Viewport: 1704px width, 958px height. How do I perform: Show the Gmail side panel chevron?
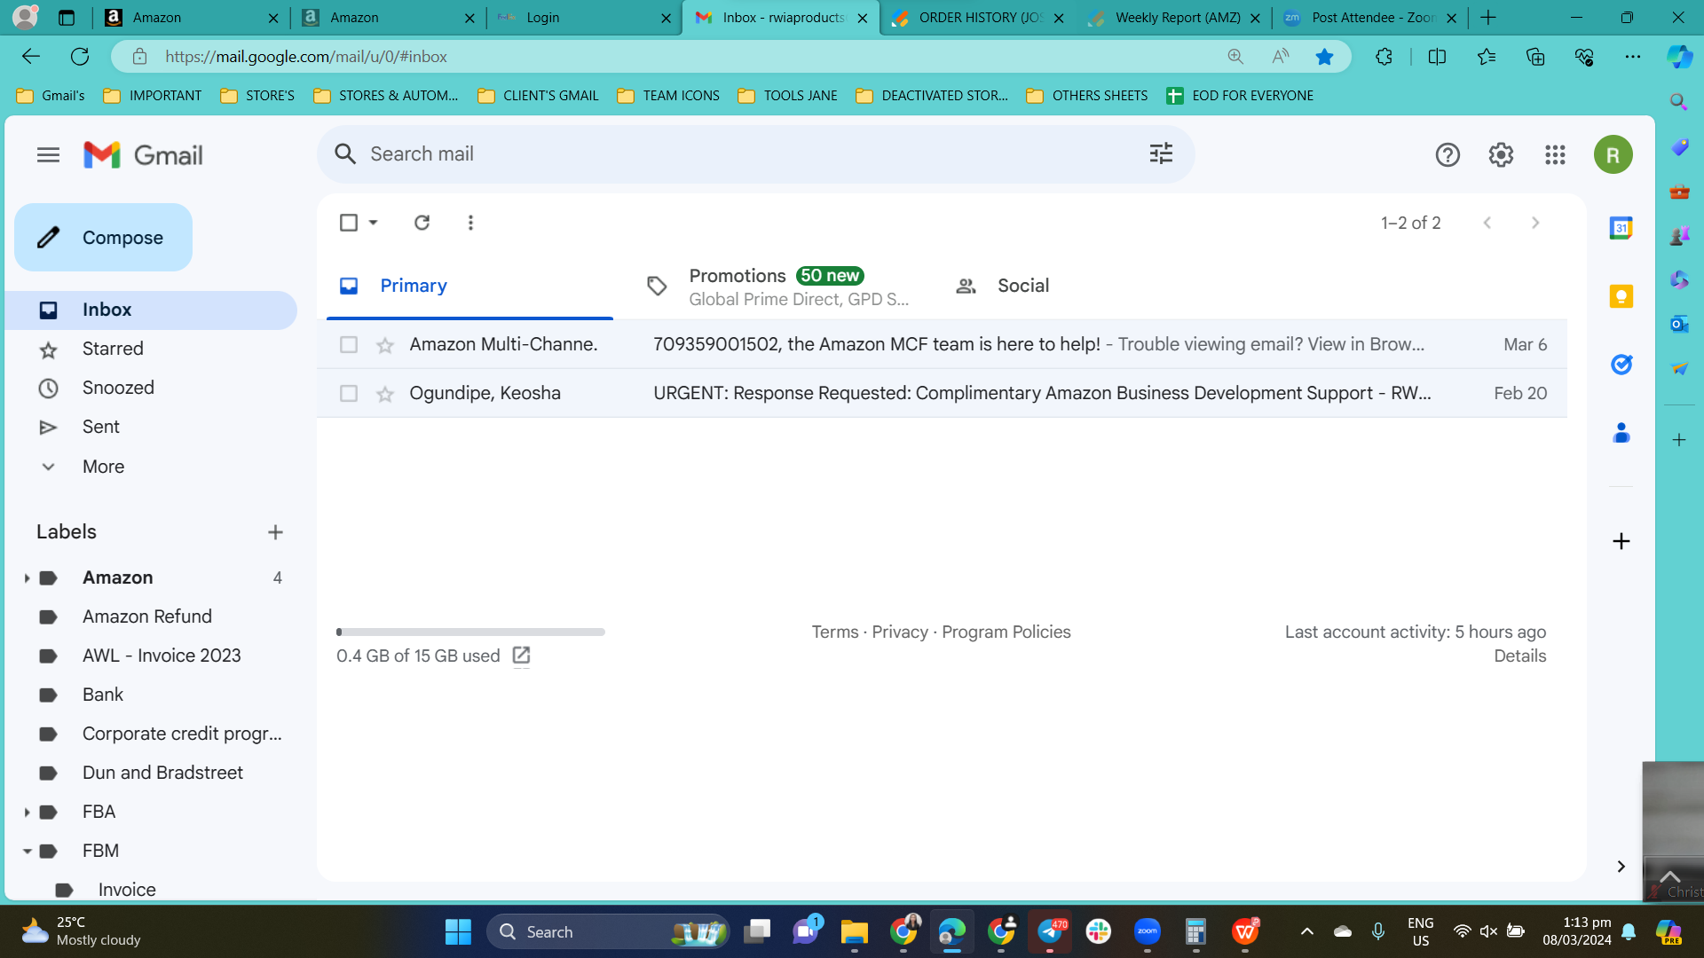(1621, 867)
